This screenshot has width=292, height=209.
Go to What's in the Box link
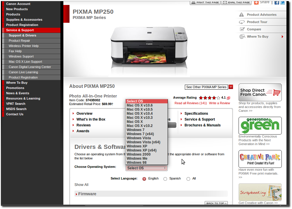(x=91, y=119)
